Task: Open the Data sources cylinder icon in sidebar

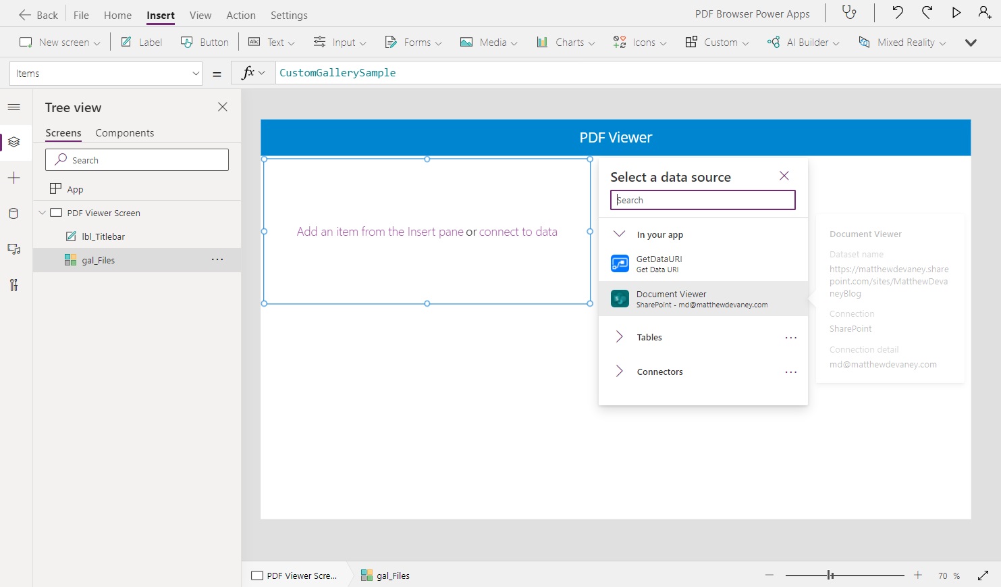Action: pos(13,214)
